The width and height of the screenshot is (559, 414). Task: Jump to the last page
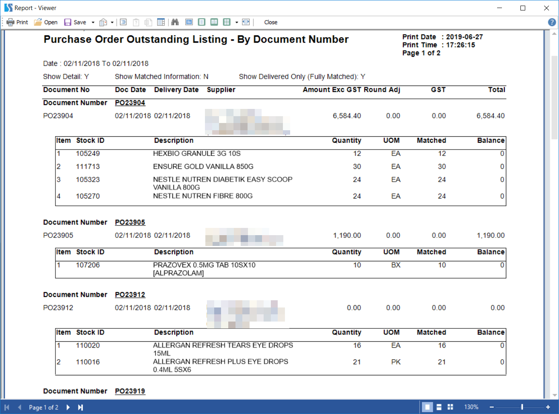click(x=80, y=407)
